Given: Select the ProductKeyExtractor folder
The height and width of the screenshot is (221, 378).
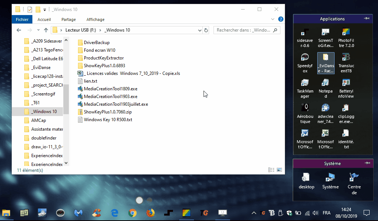Looking at the screenshot, I should [x=100, y=58].
